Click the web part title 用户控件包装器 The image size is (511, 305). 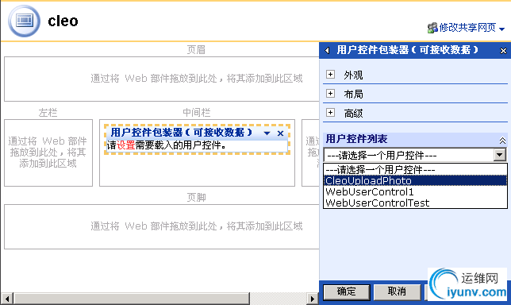click(x=181, y=133)
